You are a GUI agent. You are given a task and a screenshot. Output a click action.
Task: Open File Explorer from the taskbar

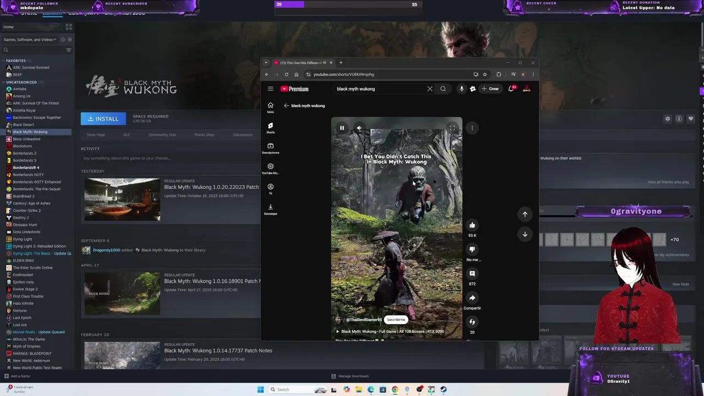pos(358,389)
